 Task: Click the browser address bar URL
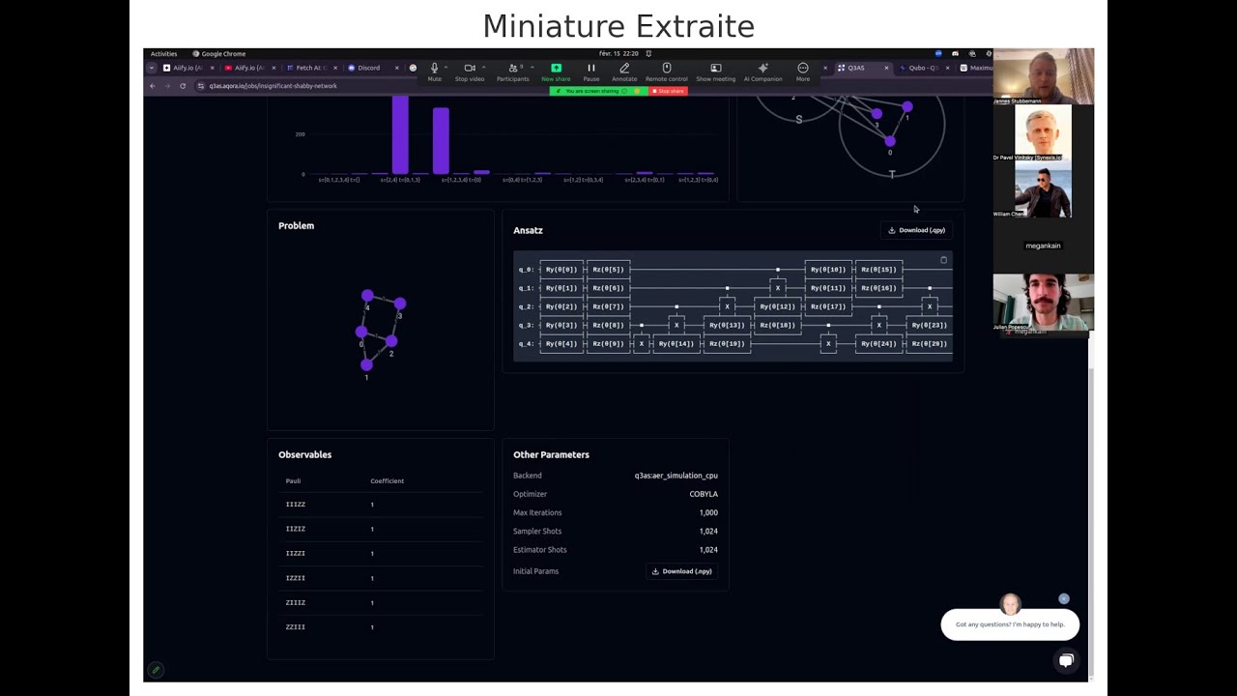[x=273, y=86]
